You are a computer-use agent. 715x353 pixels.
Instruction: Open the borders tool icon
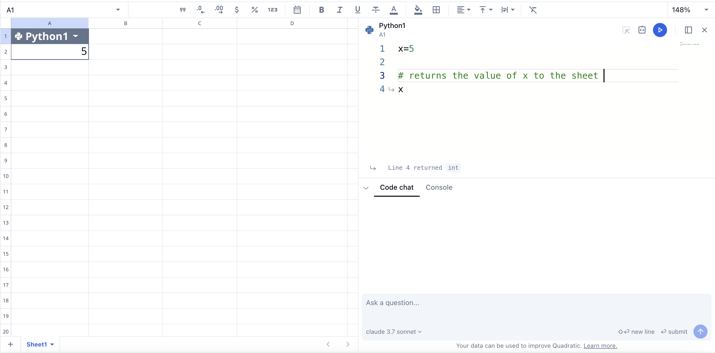click(436, 10)
